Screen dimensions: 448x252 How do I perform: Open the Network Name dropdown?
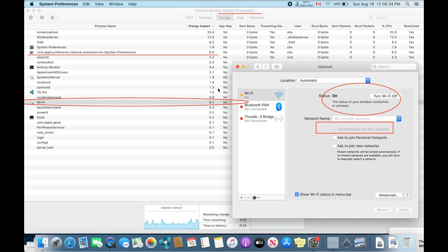[367, 119]
